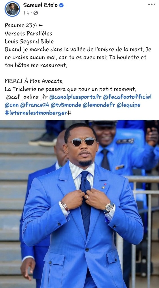Click the 1 h post timestamp
159x288 pixels.
click(26, 13)
